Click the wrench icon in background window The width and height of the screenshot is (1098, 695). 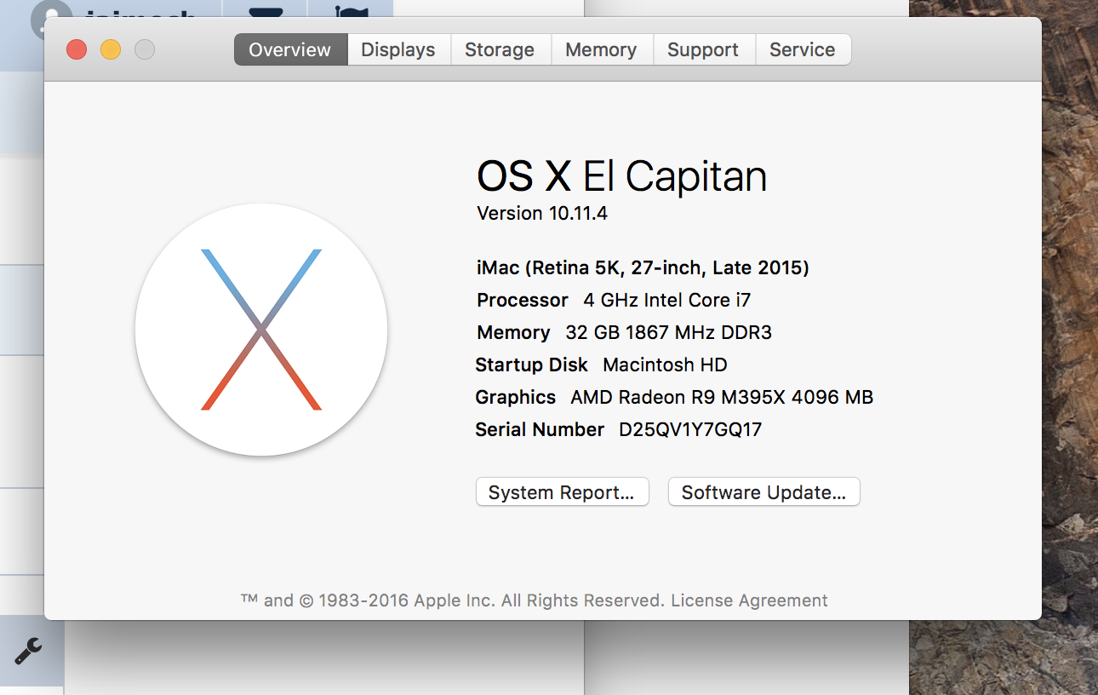point(28,652)
